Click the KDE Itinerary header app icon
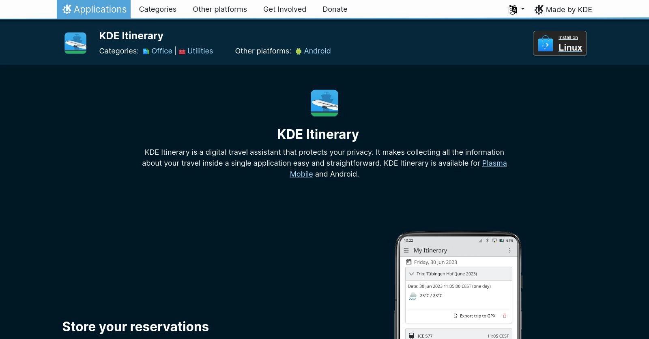This screenshot has height=339, width=649. click(75, 43)
